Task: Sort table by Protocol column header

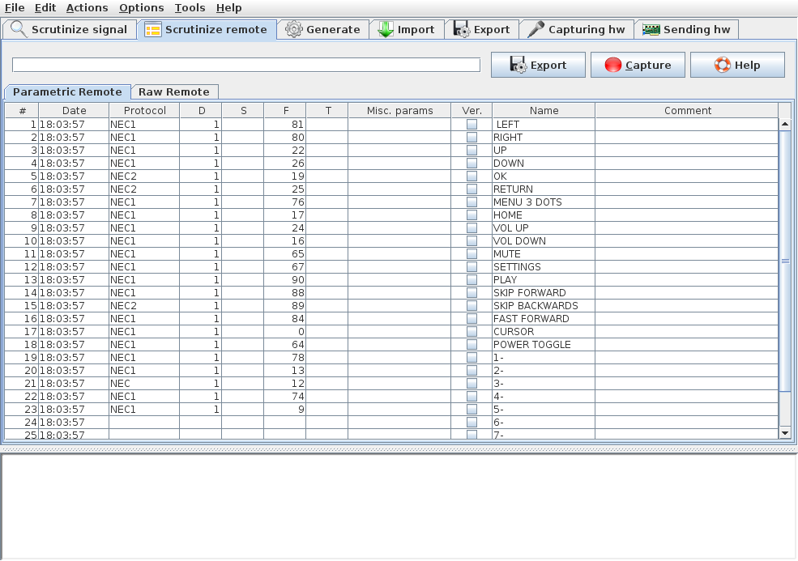Action: click(x=144, y=110)
